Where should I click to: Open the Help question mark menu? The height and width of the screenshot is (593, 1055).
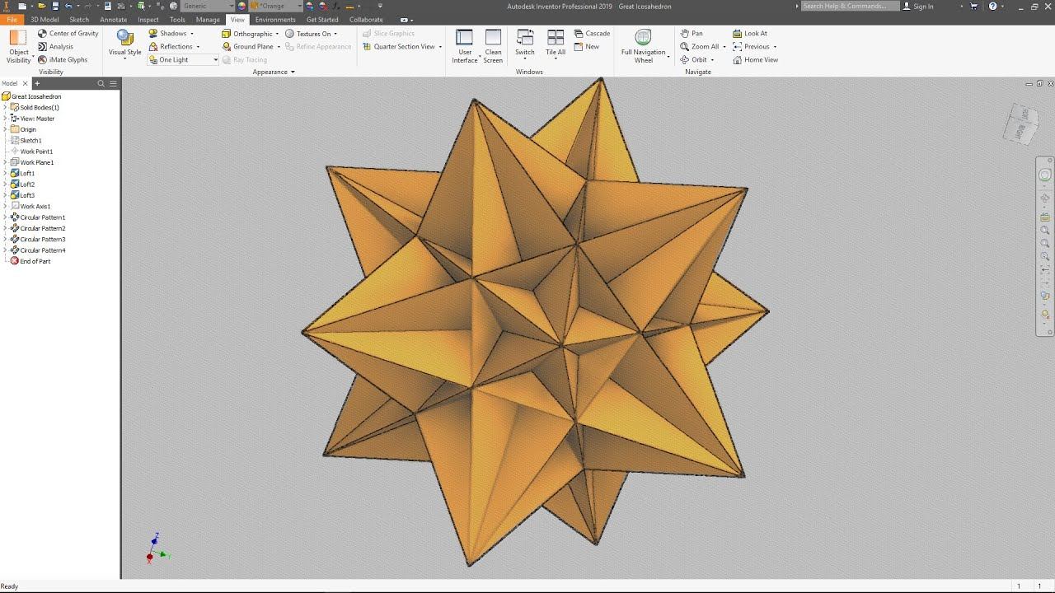(993, 6)
